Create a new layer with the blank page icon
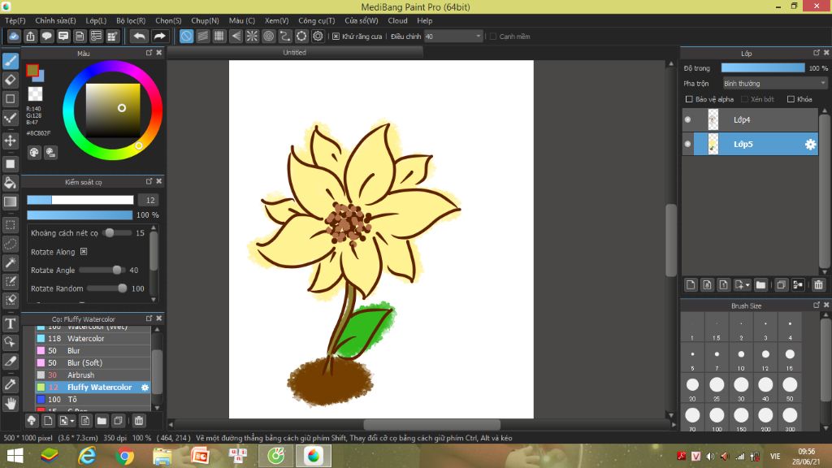832x468 pixels. (691, 285)
